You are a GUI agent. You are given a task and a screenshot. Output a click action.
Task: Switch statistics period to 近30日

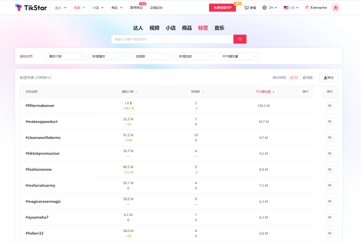point(307,77)
